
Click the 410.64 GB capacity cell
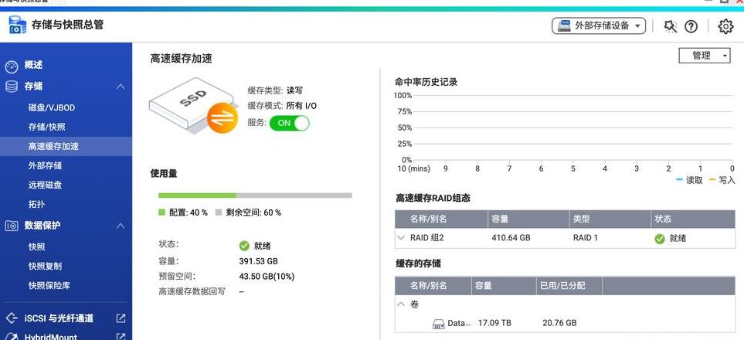click(511, 238)
